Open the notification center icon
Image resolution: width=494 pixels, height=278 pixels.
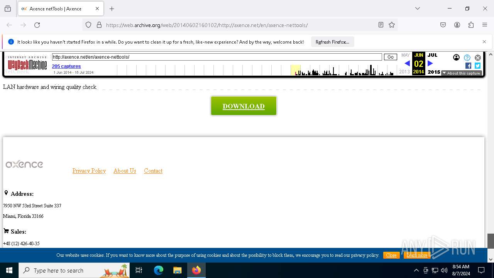click(x=481, y=270)
